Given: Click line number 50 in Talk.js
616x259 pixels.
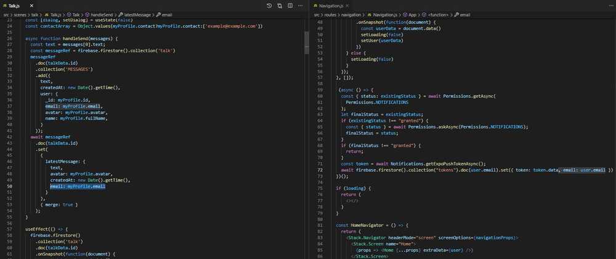Looking at the screenshot, I should 9,186.
